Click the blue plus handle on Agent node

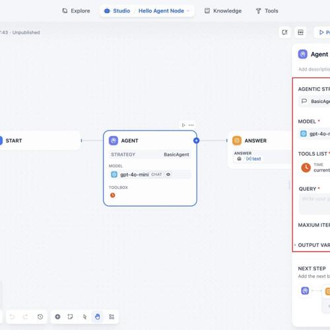tap(196, 141)
